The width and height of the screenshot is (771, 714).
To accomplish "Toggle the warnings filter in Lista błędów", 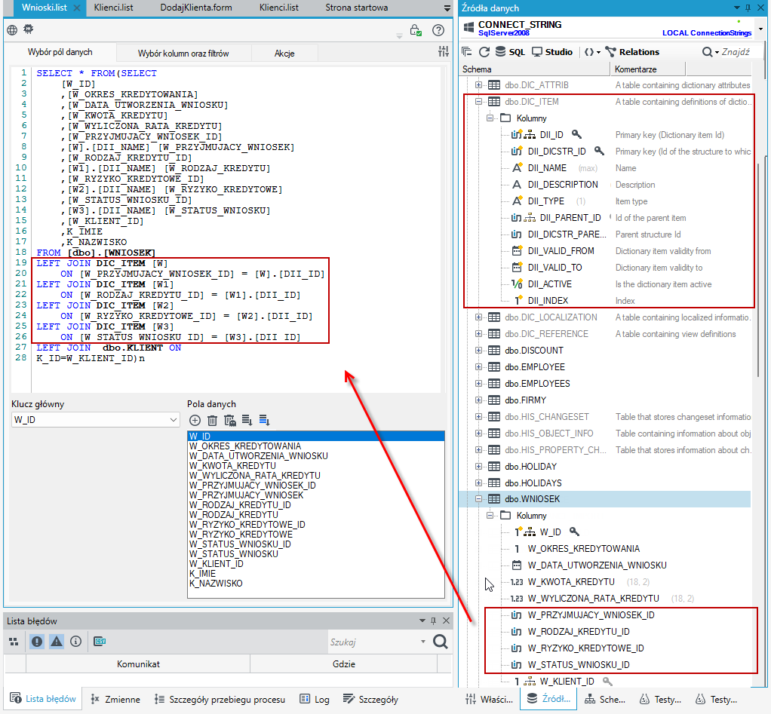I will [57, 642].
